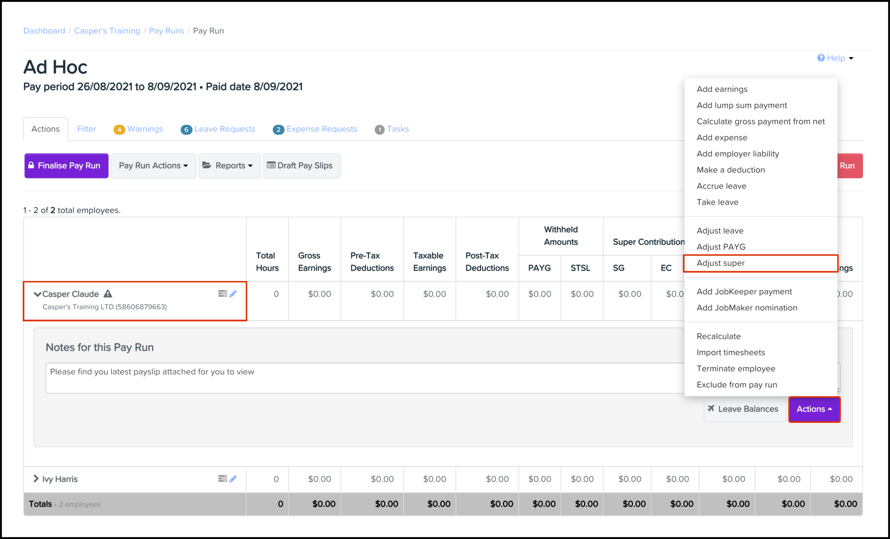
Task: Click blue Leave Requests count badge
Action: pyautogui.click(x=186, y=129)
